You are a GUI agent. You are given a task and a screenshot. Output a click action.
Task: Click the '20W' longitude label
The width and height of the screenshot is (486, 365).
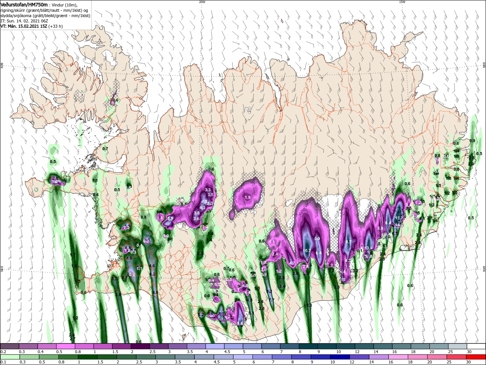click(202, 2)
